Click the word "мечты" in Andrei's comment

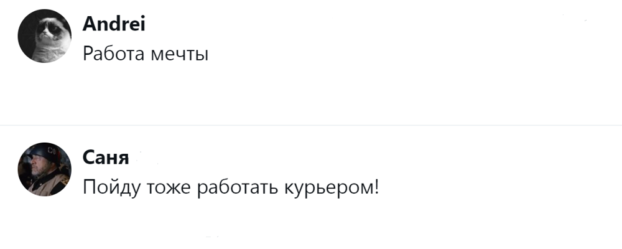click(179, 55)
